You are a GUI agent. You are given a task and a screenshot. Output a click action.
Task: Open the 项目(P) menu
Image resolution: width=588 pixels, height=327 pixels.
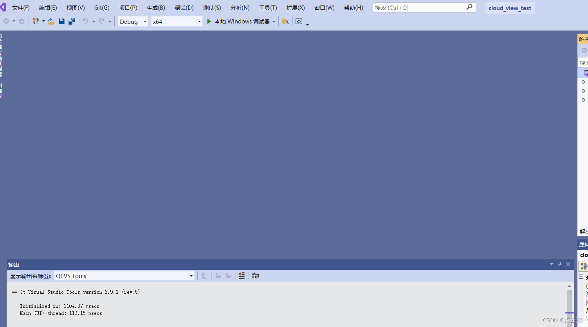click(x=128, y=8)
